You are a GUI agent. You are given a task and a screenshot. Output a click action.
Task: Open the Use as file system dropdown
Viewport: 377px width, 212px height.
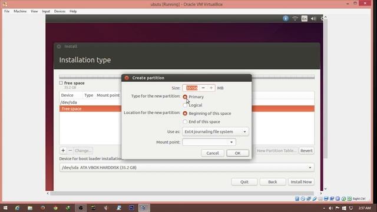click(x=216, y=132)
